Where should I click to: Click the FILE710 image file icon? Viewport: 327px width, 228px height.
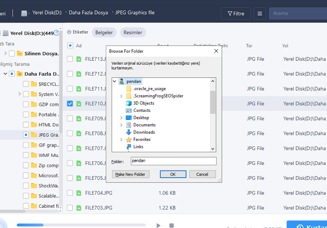pyautogui.click(x=79, y=104)
